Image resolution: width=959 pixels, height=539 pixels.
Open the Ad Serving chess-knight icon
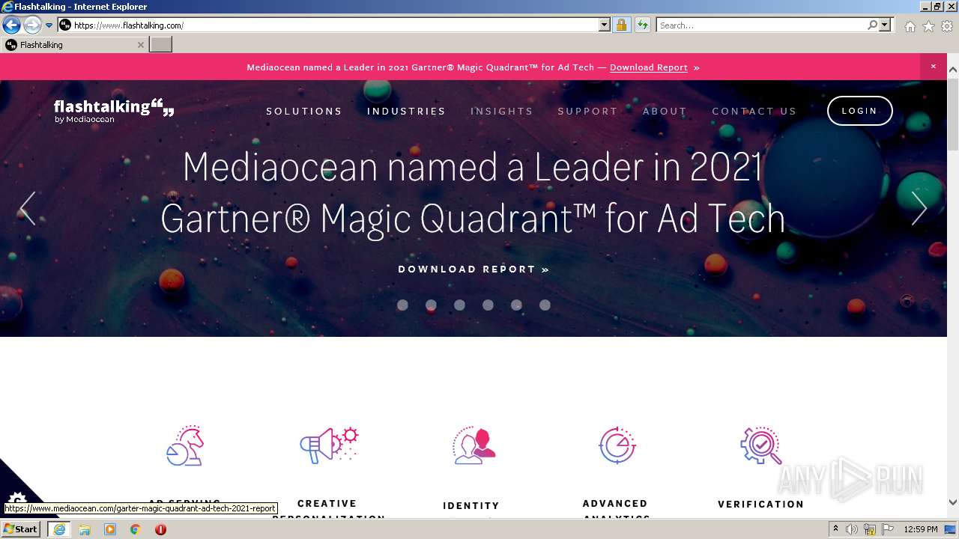(x=185, y=445)
